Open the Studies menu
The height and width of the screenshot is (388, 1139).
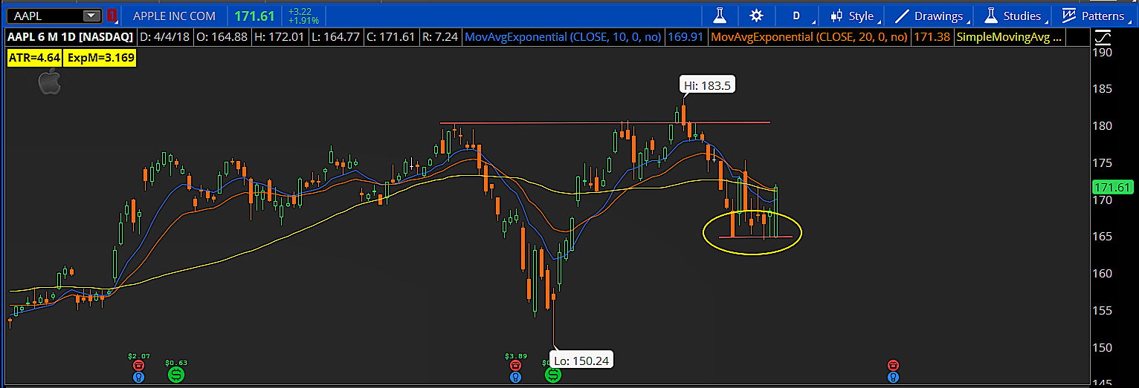click(1014, 15)
